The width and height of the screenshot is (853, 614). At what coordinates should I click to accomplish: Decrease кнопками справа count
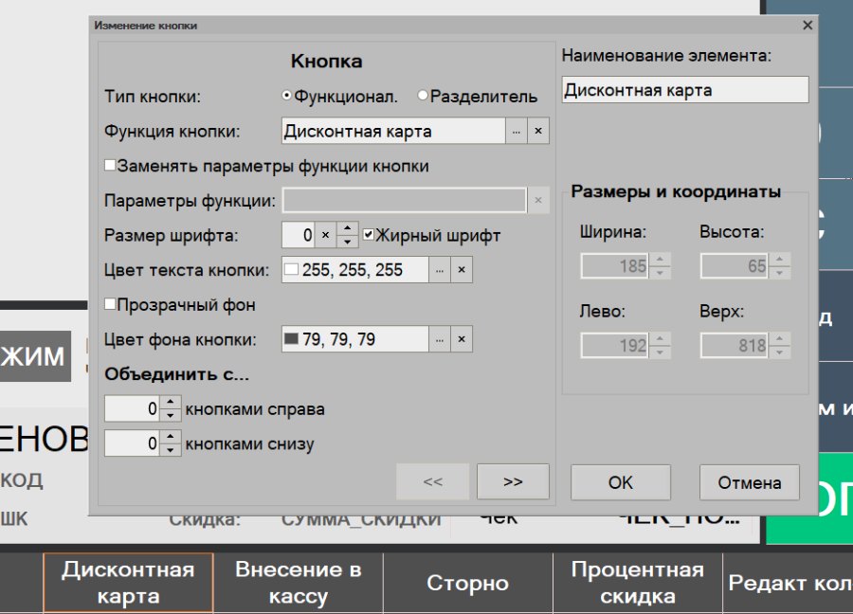click(x=171, y=416)
